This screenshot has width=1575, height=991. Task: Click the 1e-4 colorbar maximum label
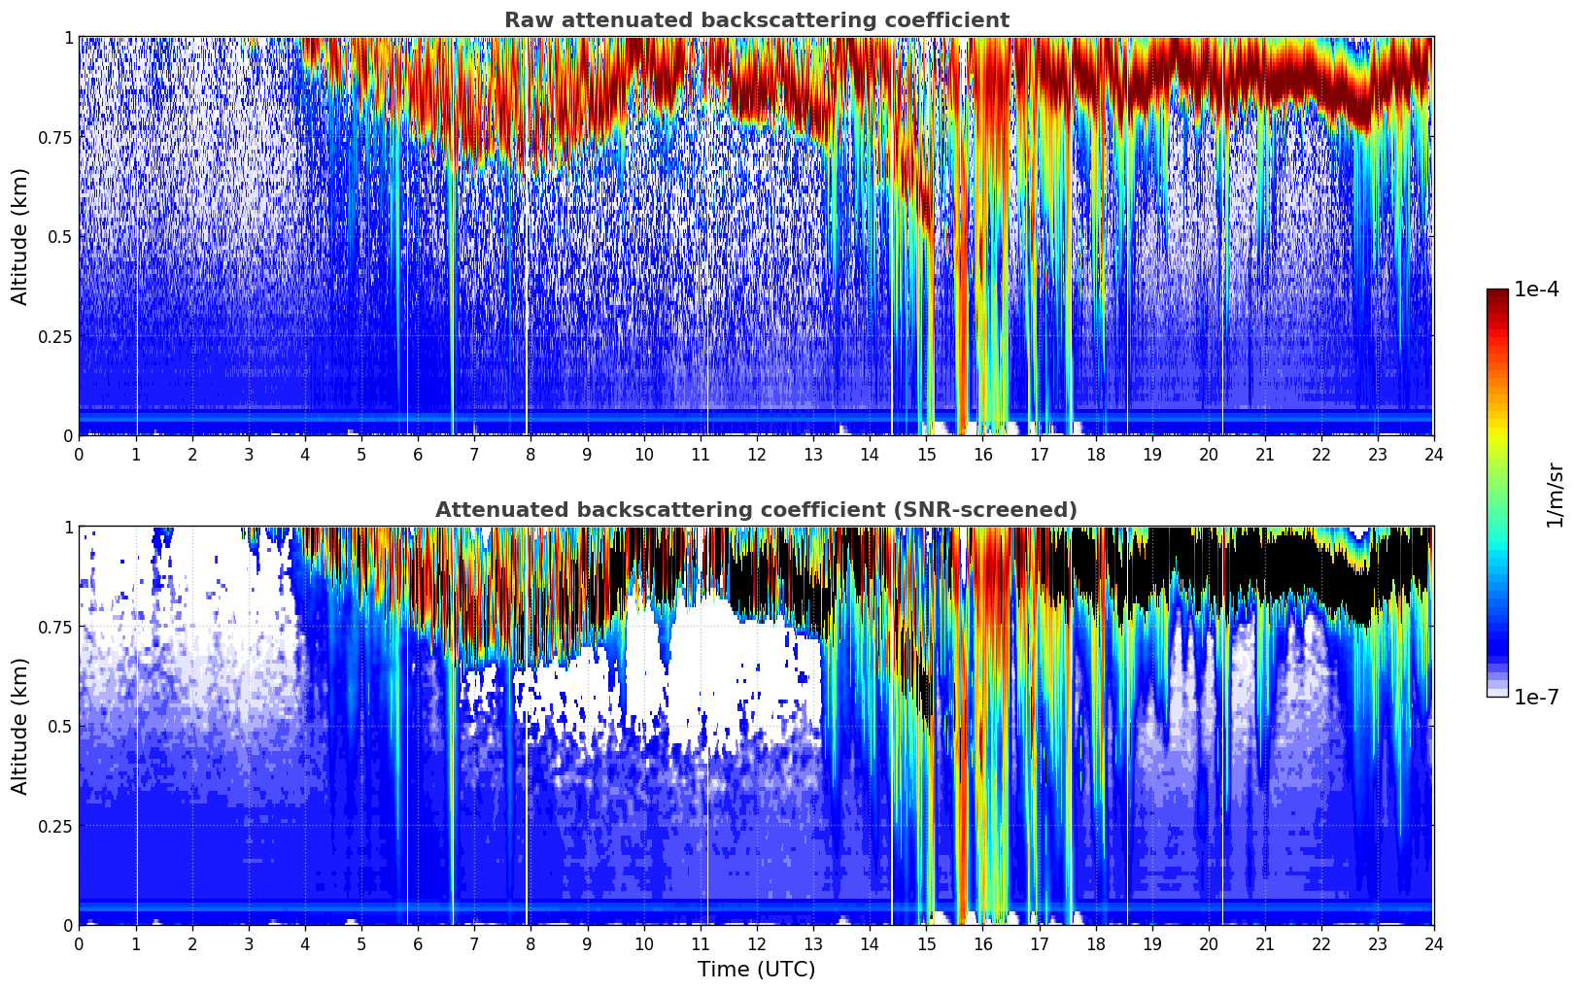coord(1536,290)
